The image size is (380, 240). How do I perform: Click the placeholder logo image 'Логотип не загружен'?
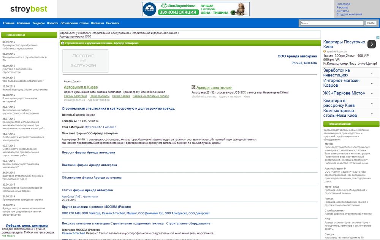pyautogui.click(x=85, y=61)
